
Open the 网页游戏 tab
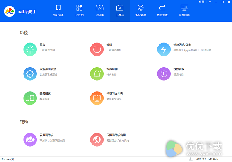point(184,11)
